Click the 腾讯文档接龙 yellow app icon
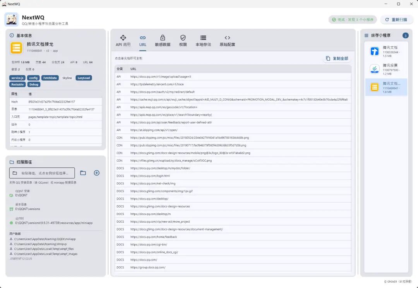The height and width of the screenshot is (288, 418). (17, 48)
